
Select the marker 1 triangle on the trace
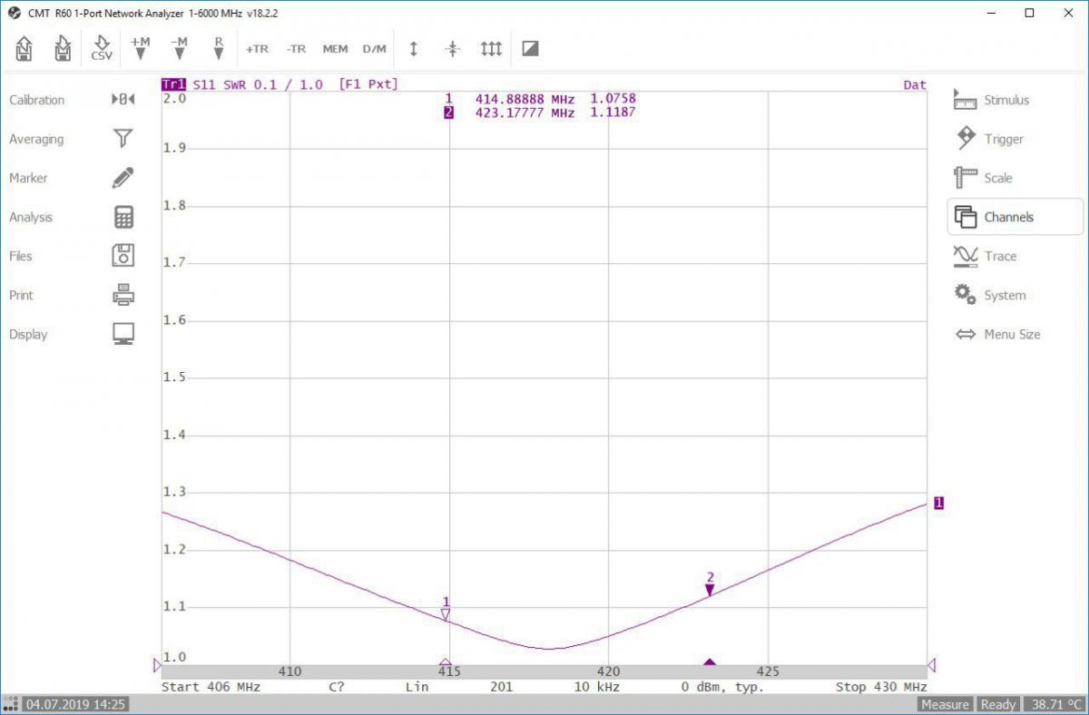point(446,614)
